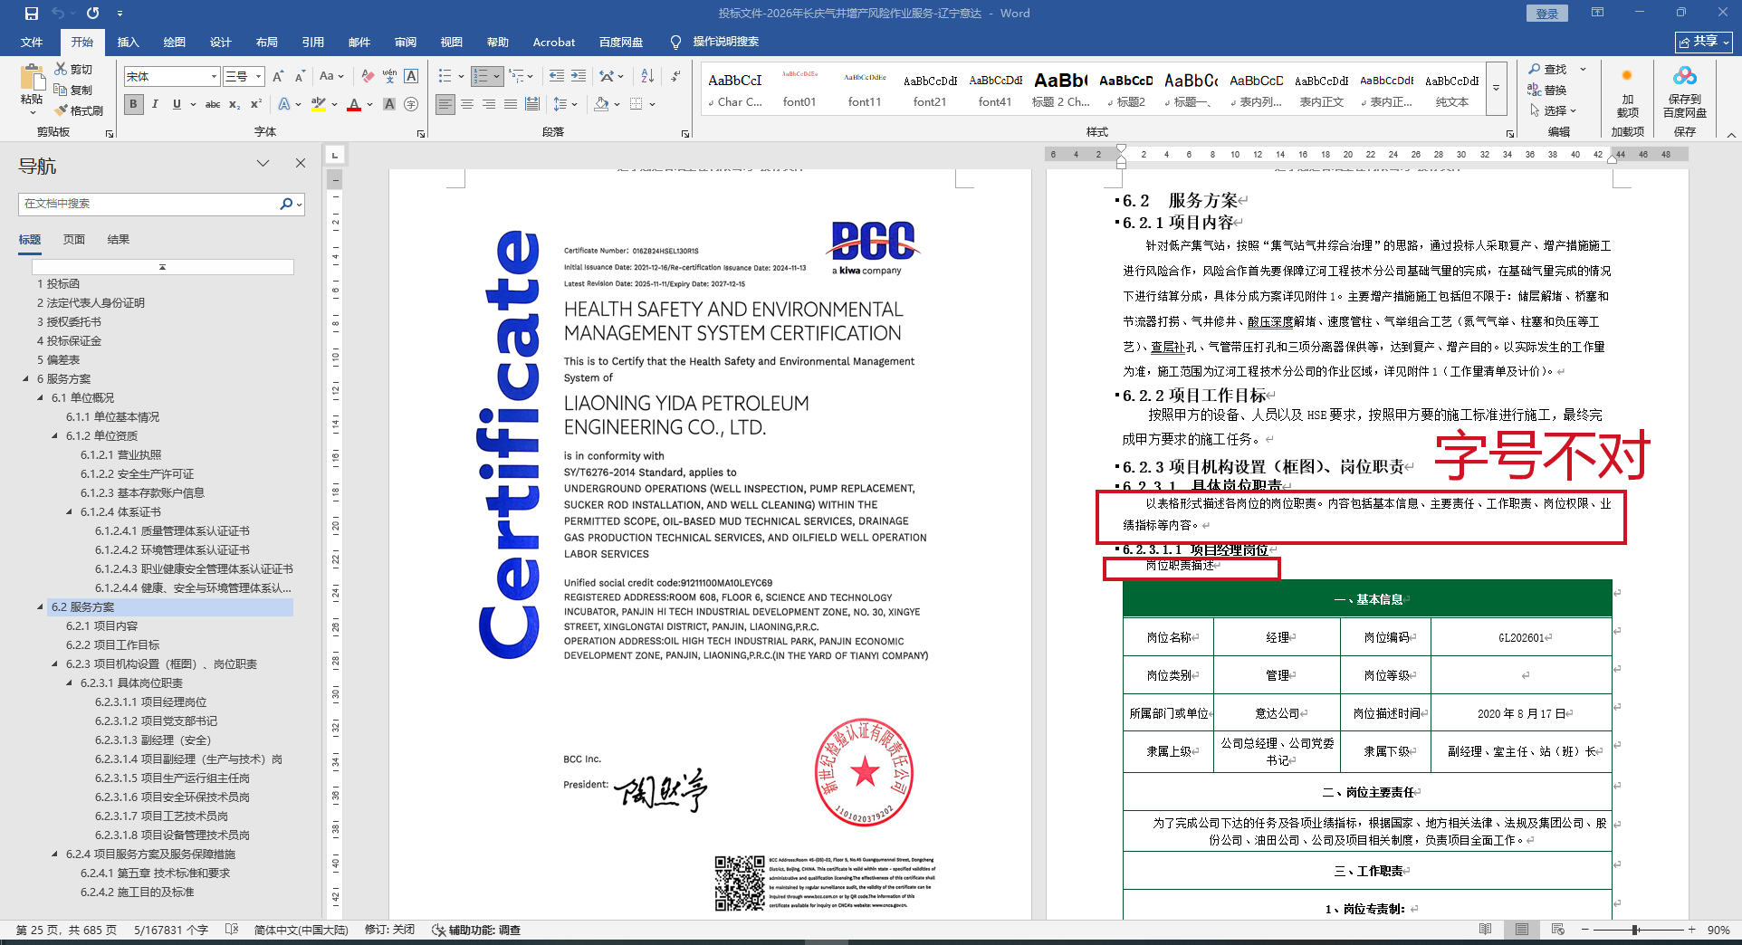
Task: Toggle show/hide paragraph marks
Action: pos(675,76)
